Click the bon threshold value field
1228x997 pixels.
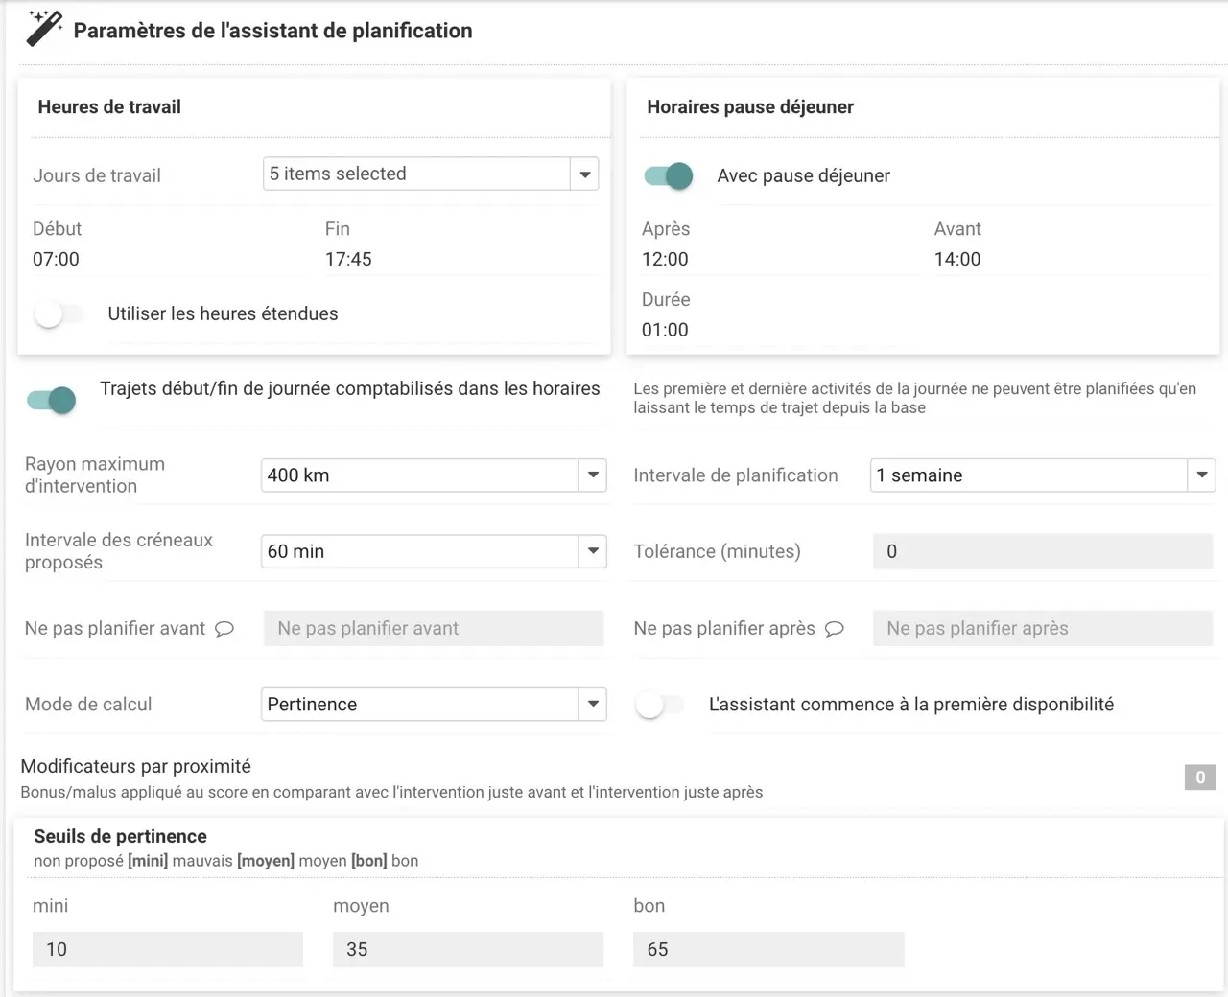pyautogui.click(x=768, y=949)
